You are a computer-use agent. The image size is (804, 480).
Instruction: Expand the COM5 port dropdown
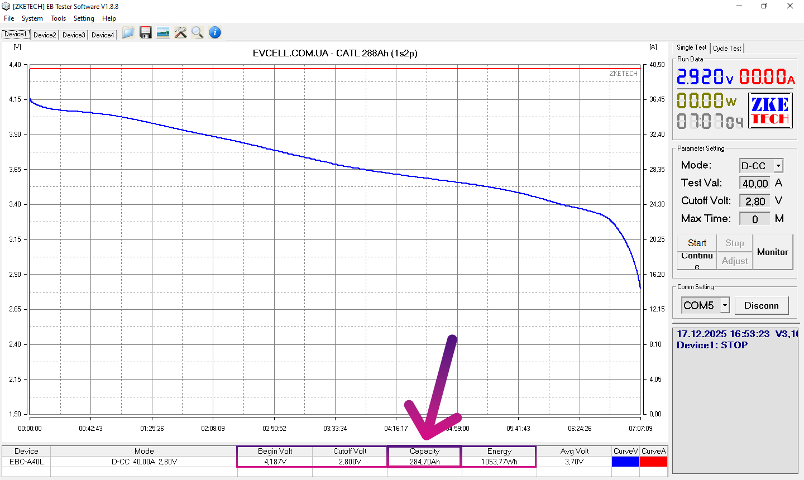(725, 305)
